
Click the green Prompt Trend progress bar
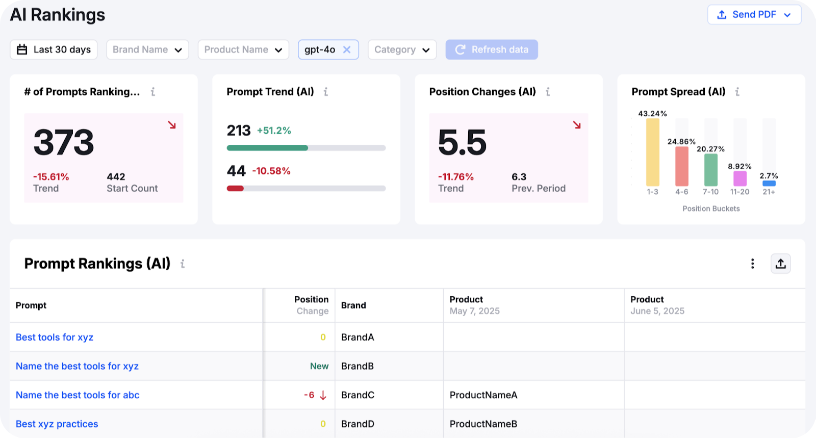(x=267, y=148)
